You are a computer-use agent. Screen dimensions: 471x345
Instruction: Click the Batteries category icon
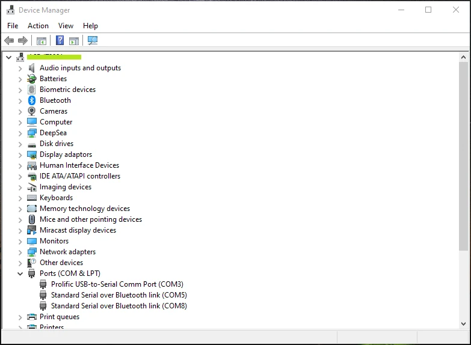coord(31,79)
